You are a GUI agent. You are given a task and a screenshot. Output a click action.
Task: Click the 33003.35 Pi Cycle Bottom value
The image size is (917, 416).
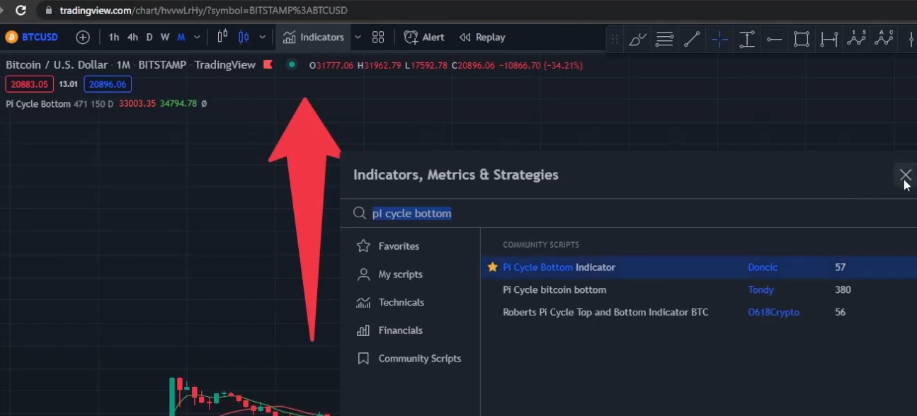pos(137,104)
